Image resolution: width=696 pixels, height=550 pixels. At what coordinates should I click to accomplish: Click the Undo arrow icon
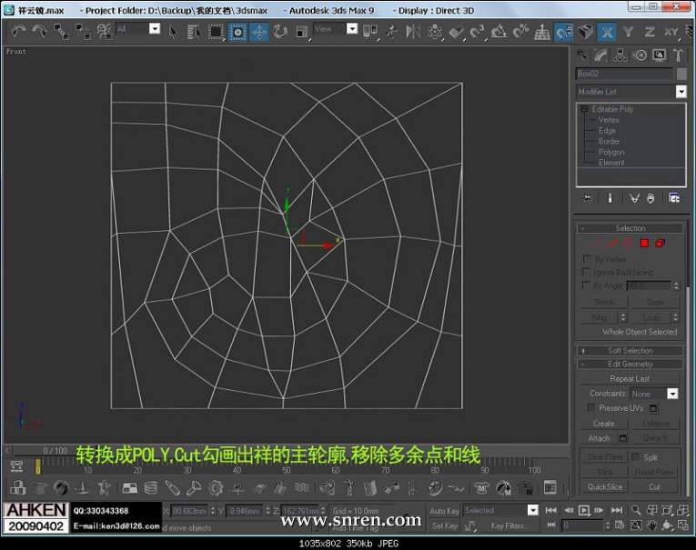(x=18, y=32)
